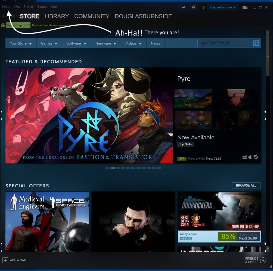273x271 pixels.
Task: Expand the store Games dropdown
Action: 49,43
